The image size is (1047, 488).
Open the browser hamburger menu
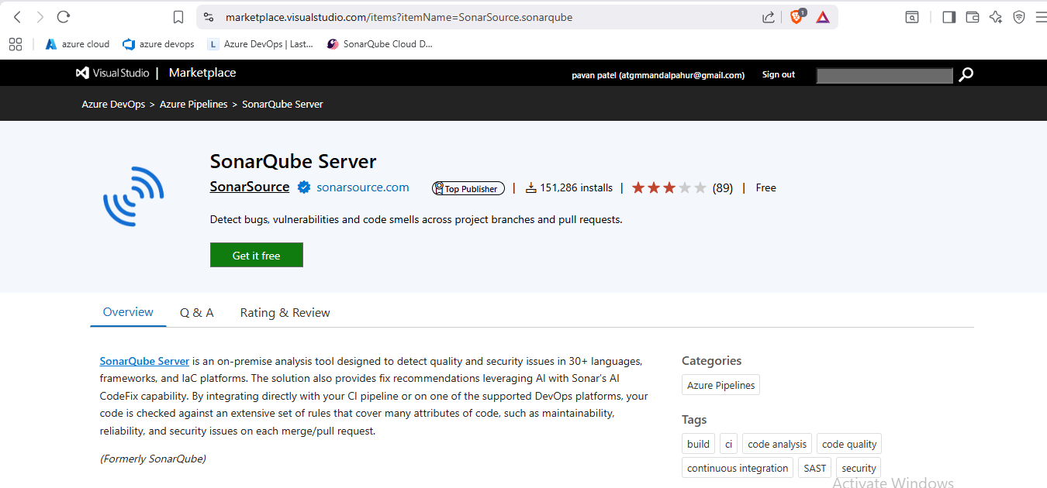pyautogui.click(x=1039, y=17)
